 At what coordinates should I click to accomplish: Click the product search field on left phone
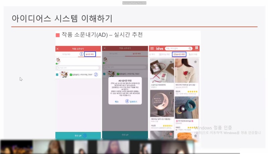pyautogui.click(x=78, y=68)
